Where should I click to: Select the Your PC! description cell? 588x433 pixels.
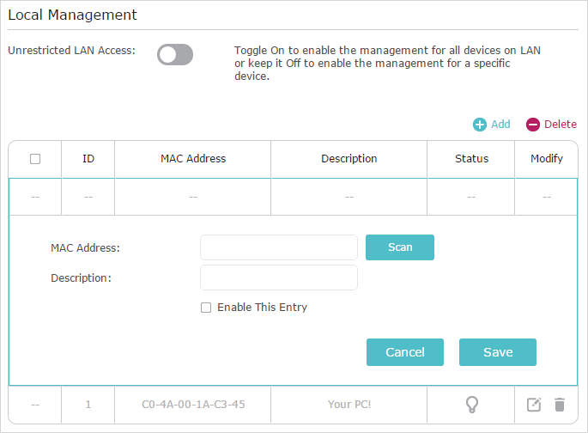tap(349, 405)
